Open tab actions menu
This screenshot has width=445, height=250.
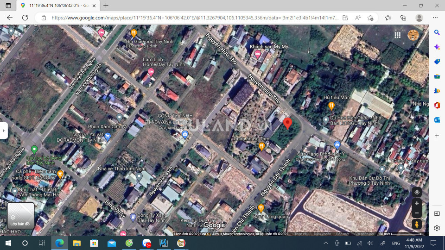tap(8, 6)
